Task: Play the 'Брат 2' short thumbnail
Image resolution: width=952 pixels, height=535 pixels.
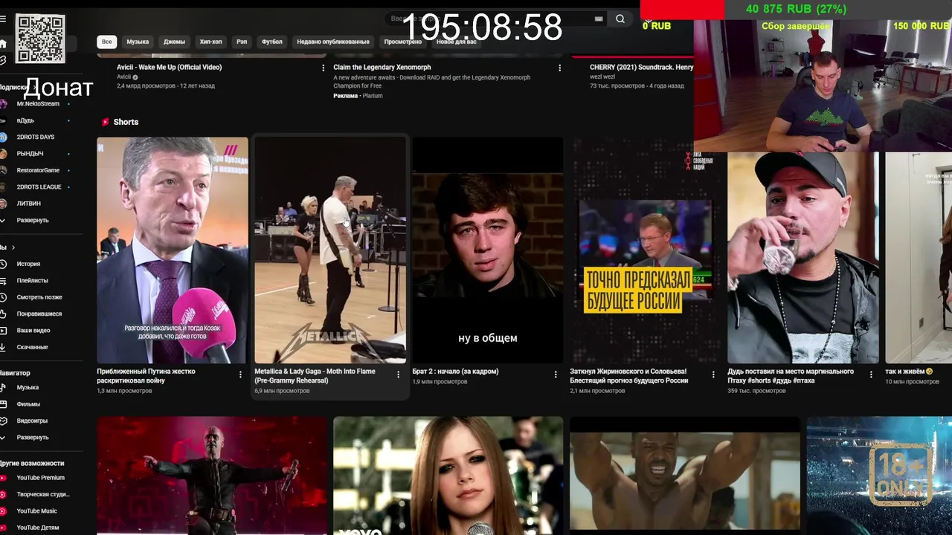Action: (x=488, y=250)
